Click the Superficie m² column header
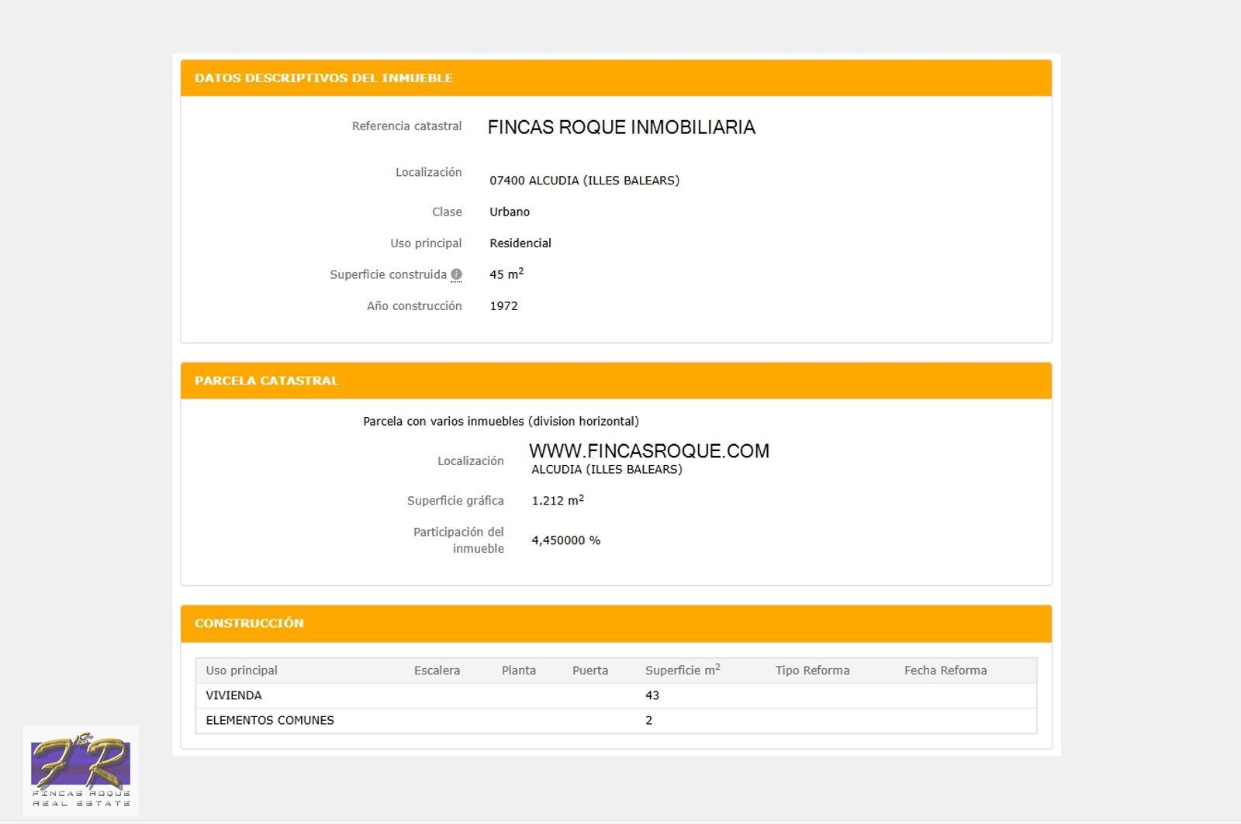Viewport: 1241px width, 824px height. (682, 671)
